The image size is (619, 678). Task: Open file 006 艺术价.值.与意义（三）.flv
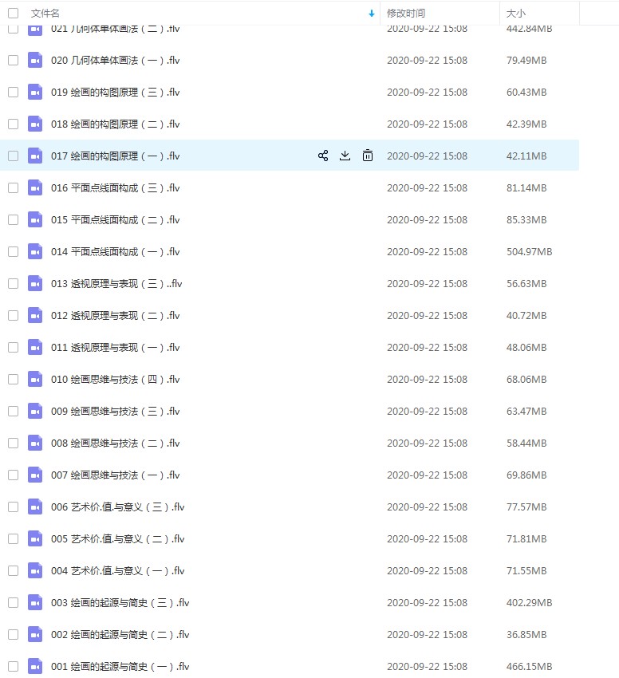117,507
